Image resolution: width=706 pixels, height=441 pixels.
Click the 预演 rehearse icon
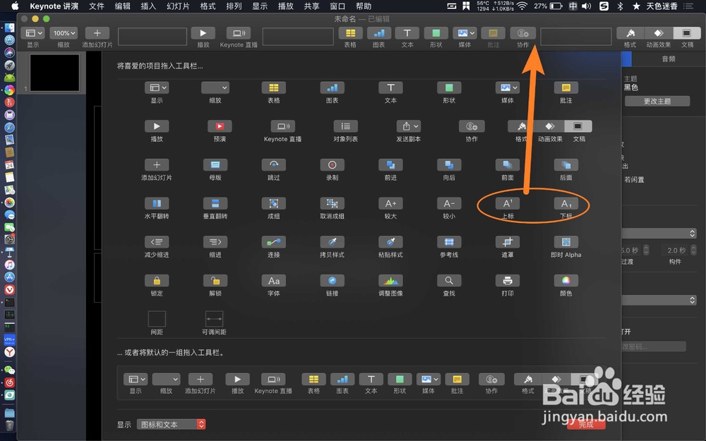click(x=220, y=126)
